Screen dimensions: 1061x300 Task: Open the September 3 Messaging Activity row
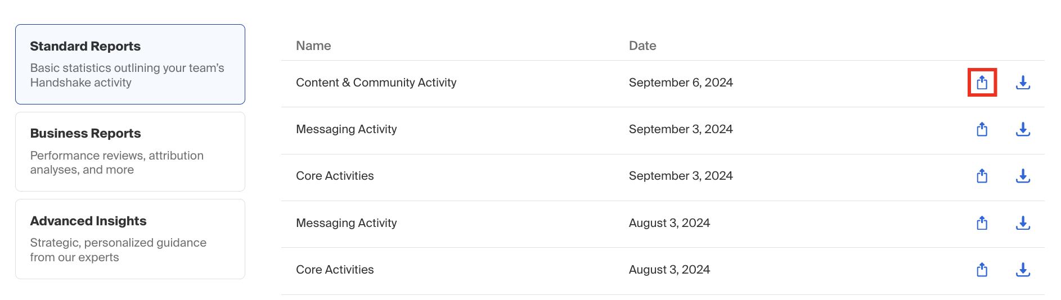pyautogui.click(x=663, y=130)
